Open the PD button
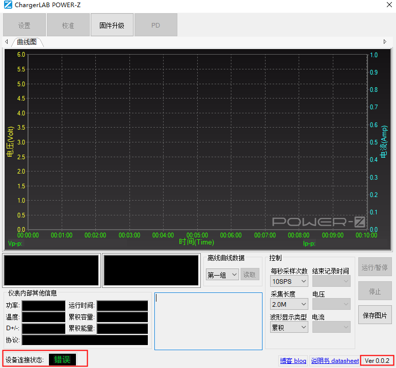This screenshot has width=396, height=368. (x=156, y=25)
